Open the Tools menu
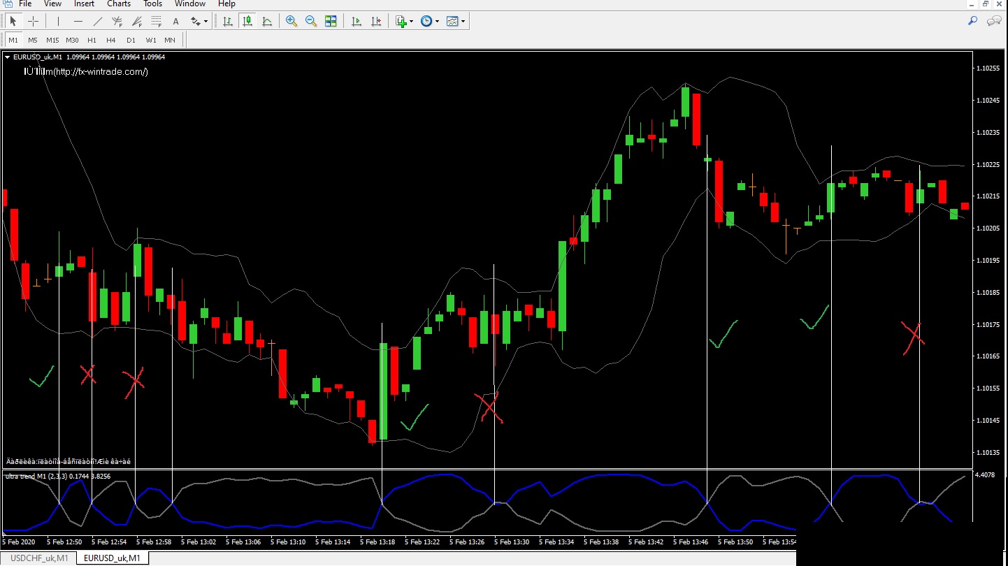Viewport: 1008px width, 566px height. (x=152, y=3)
